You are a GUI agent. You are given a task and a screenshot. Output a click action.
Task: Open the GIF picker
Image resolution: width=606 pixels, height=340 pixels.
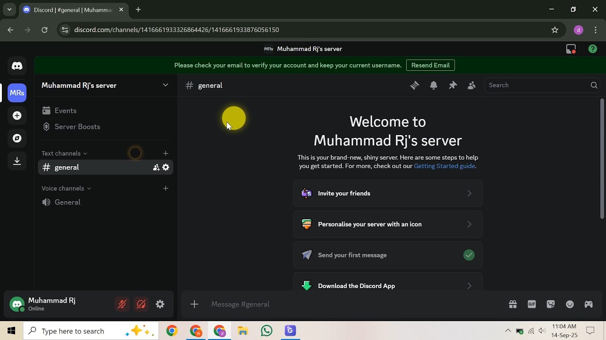click(532, 305)
